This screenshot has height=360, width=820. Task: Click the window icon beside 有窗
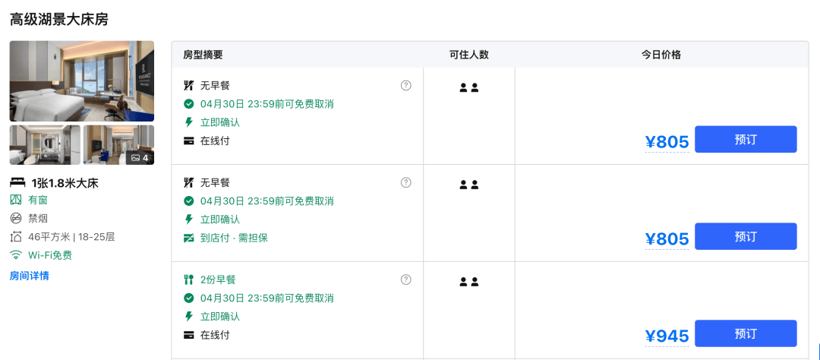coord(16,200)
